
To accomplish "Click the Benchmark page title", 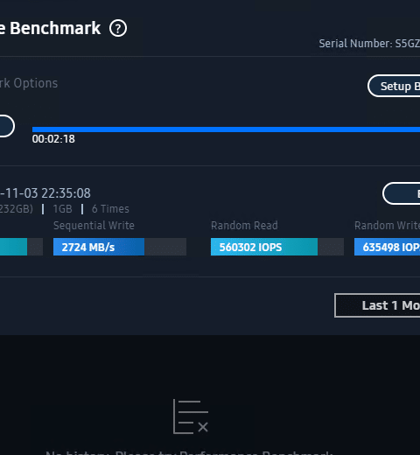I will point(51,28).
